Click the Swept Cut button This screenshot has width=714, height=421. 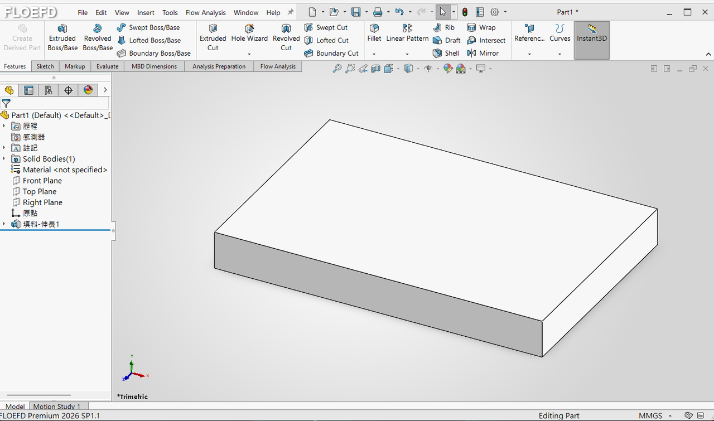click(x=326, y=27)
